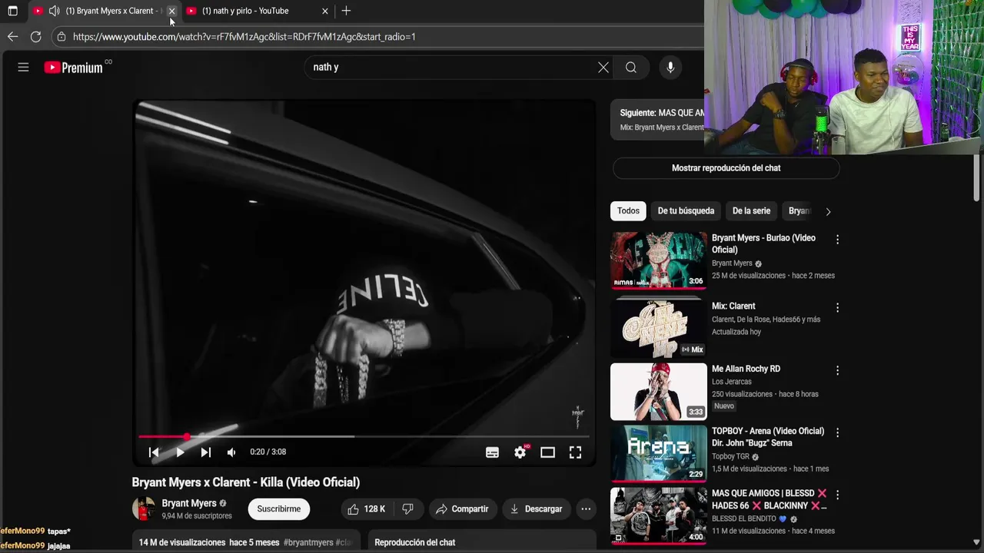The image size is (984, 553).
Task: Open options for Bryant Myers - Burlao
Action: click(837, 240)
